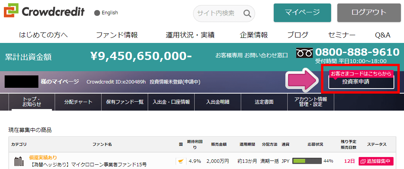Click 受付時間 平日10:00~18:00 text
Viewport: 404px width, 169px height.
pyautogui.click(x=350, y=61)
